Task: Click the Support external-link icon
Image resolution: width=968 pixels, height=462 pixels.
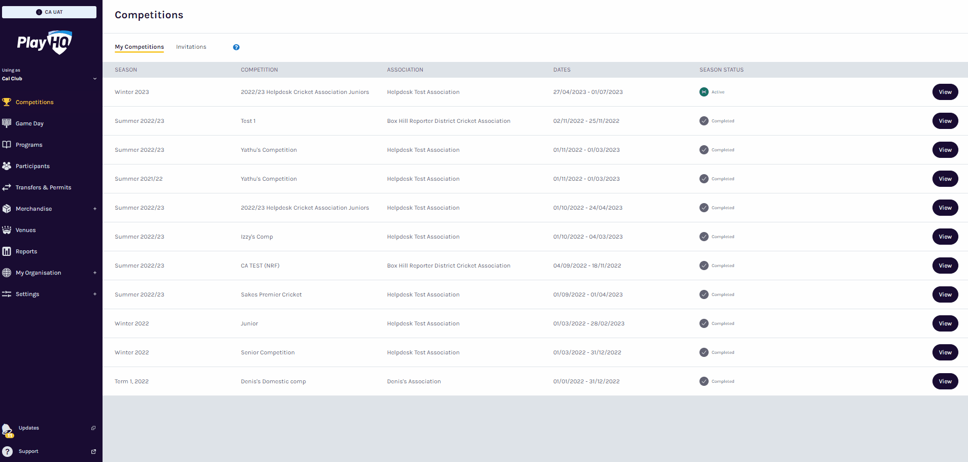Action: [x=93, y=451]
